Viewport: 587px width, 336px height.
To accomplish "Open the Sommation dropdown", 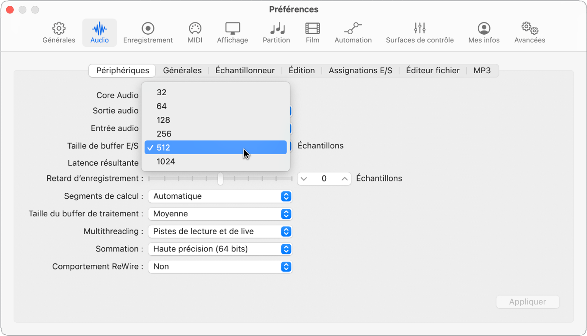I will click(x=220, y=249).
